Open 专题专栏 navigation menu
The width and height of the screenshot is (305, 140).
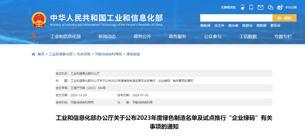[x=283, y=36]
